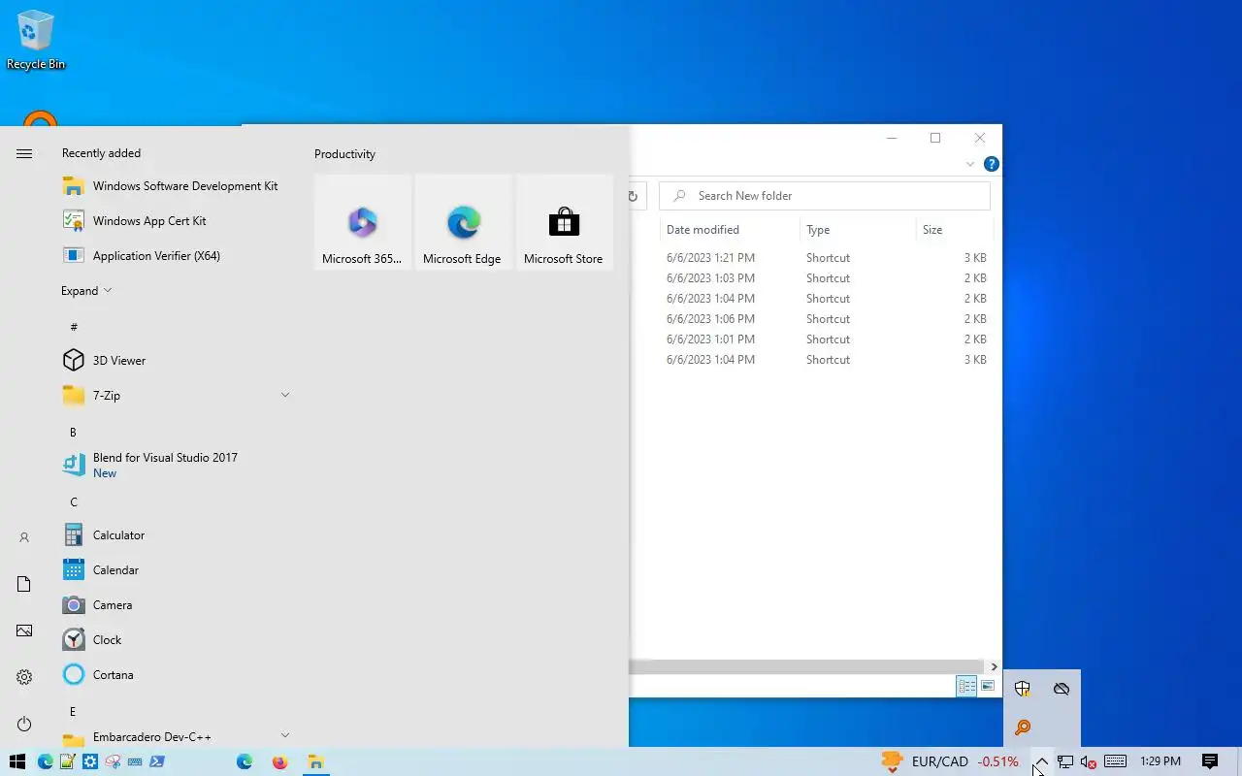This screenshot has height=776, width=1242.
Task: Switch File Explorer to large icons view
Action: 988,686
